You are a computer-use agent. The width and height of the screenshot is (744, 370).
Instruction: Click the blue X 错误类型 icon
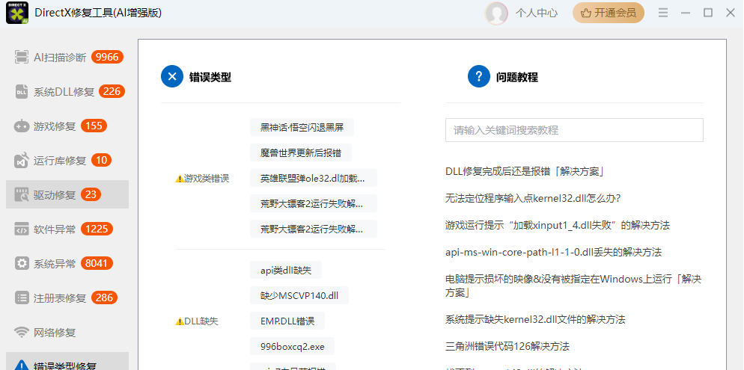(172, 76)
